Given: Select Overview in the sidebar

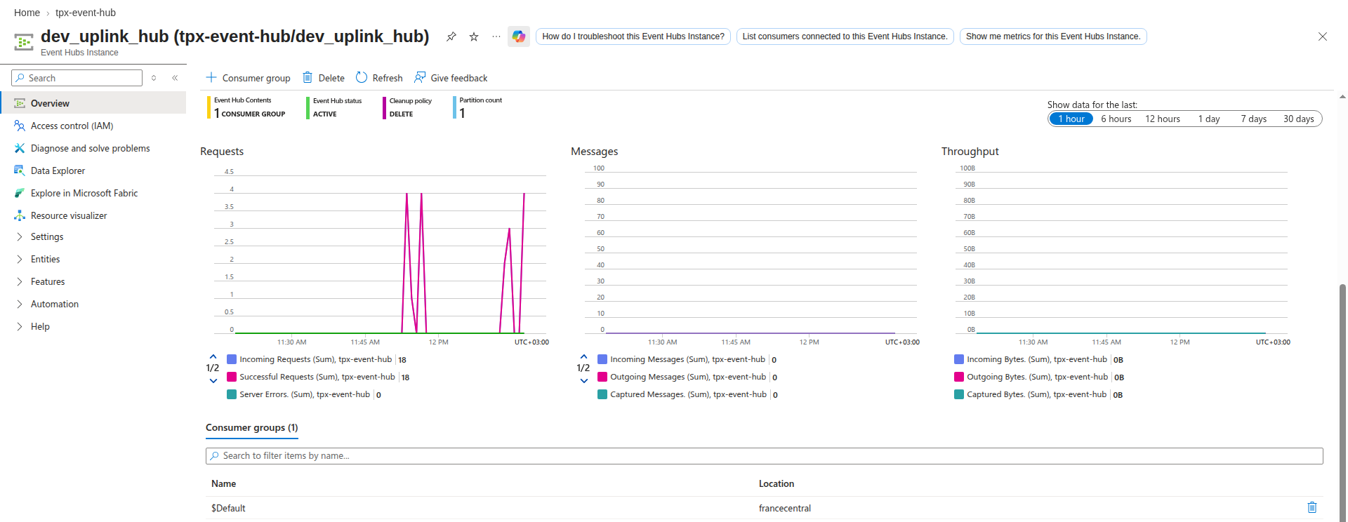Looking at the screenshot, I should point(93,103).
